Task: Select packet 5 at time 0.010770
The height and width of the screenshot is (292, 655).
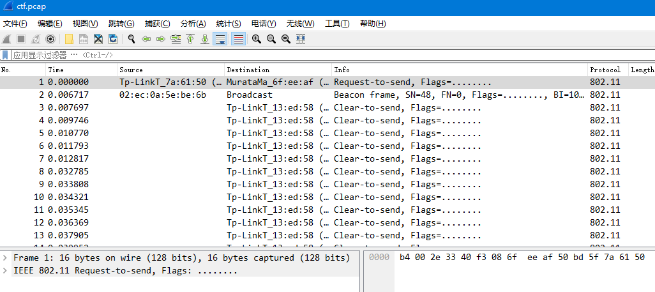Action: pos(327,133)
